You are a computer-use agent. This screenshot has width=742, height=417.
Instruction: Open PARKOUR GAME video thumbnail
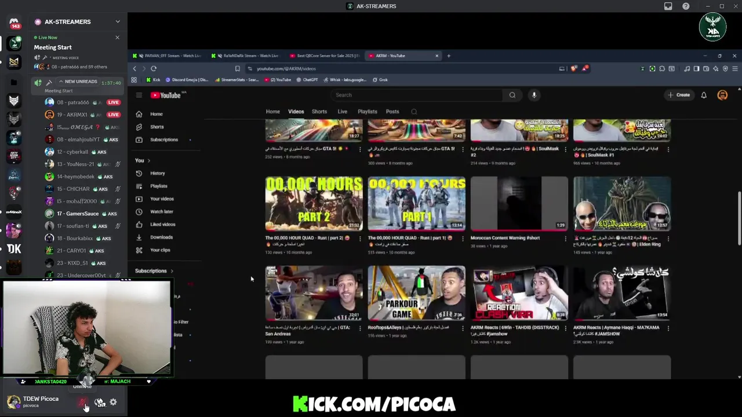[416, 293]
